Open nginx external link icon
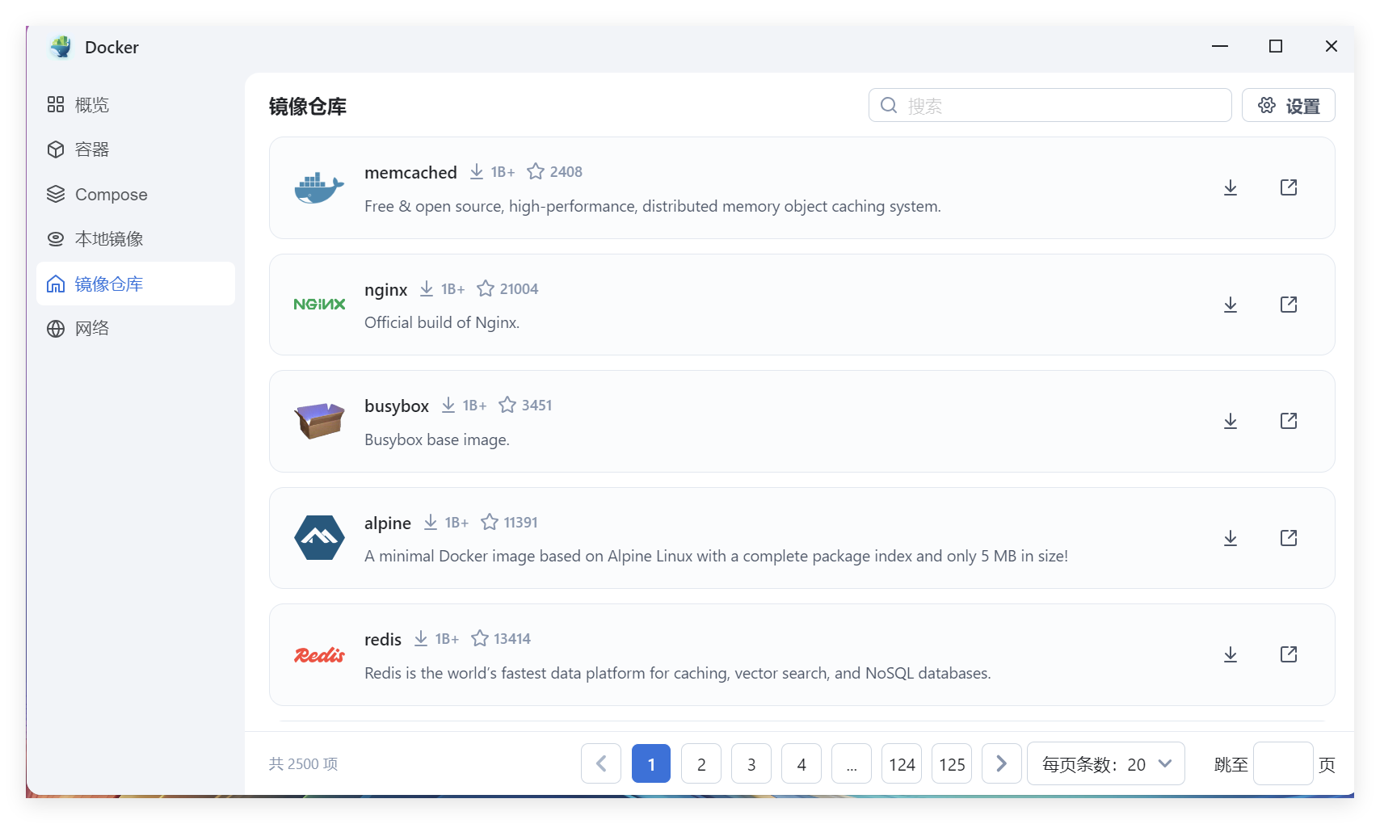1380x824 pixels. point(1289,305)
